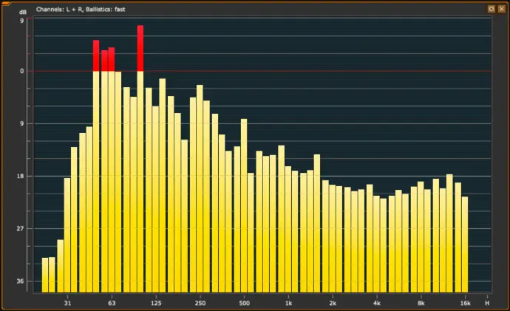Click the leftmost shortest spectrum bar

click(44, 275)
